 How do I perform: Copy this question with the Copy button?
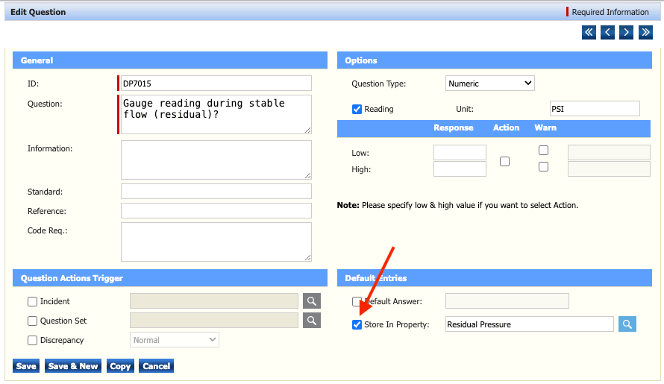[119, 366]
